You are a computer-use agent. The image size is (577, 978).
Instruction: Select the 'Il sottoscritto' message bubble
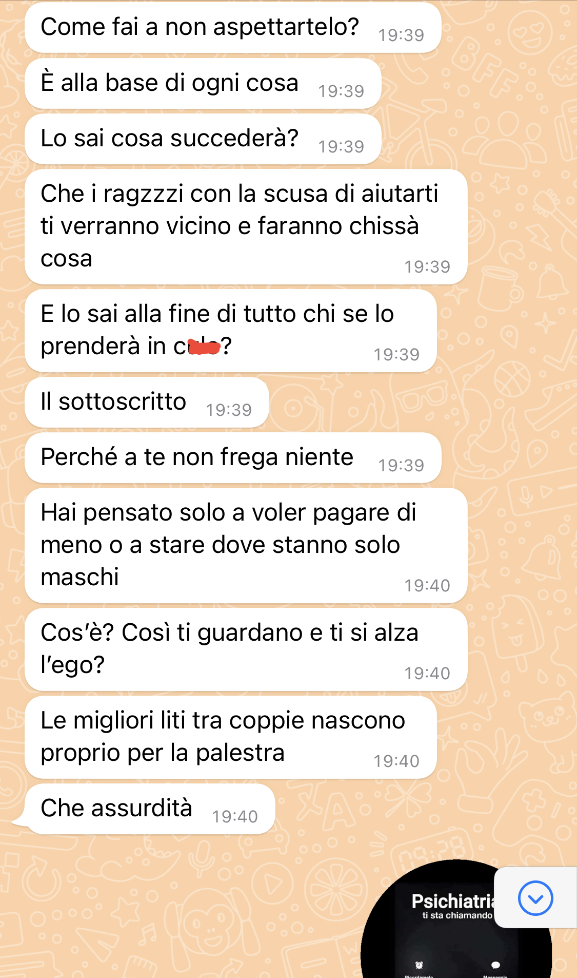147,402
